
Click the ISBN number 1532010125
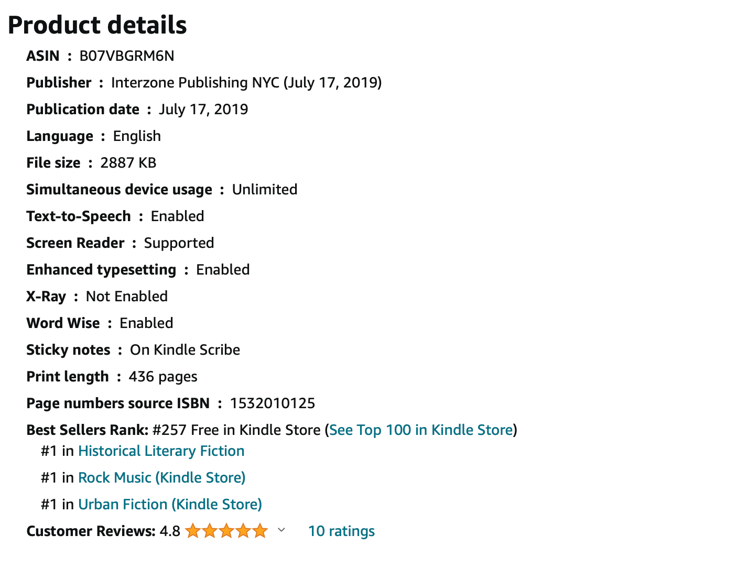pos(273,403)
